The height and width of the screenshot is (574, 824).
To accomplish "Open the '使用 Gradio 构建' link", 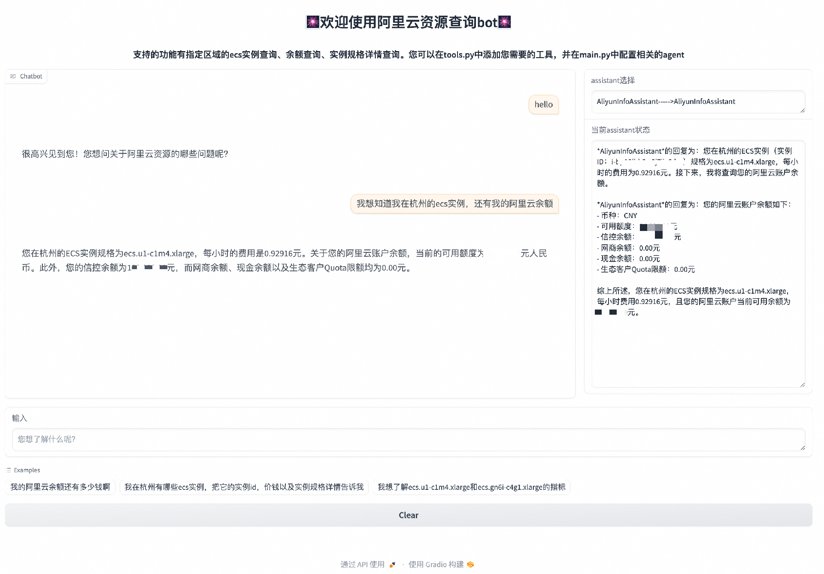I will pyautogui.click(x=441, y=565).
